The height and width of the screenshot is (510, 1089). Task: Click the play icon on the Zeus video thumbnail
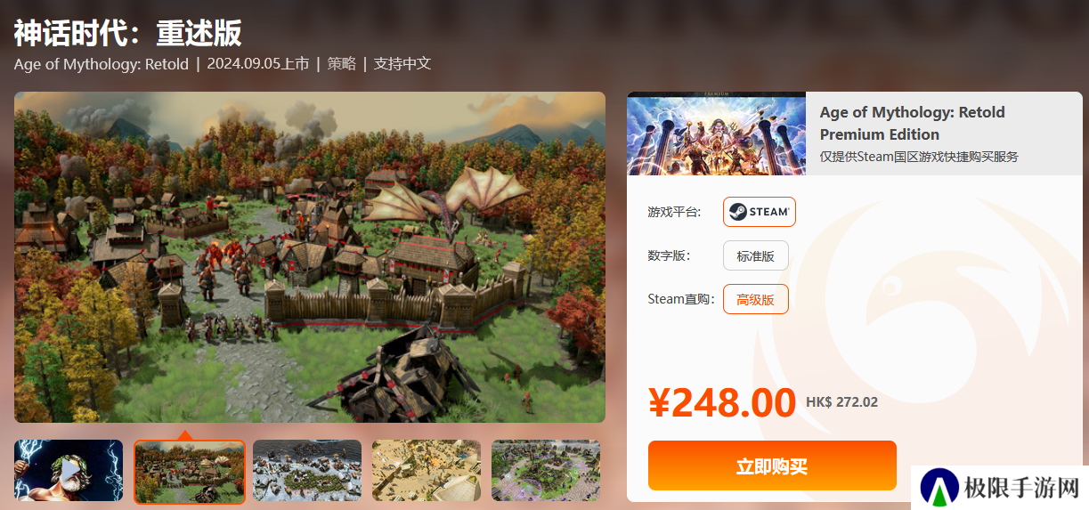click(x=69, y=469)
